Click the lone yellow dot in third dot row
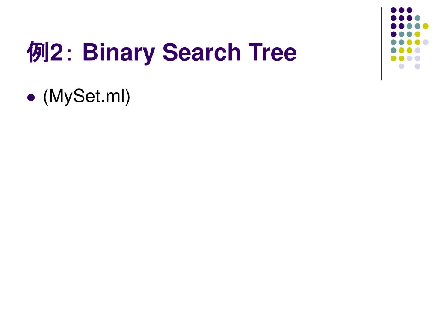 426,26
